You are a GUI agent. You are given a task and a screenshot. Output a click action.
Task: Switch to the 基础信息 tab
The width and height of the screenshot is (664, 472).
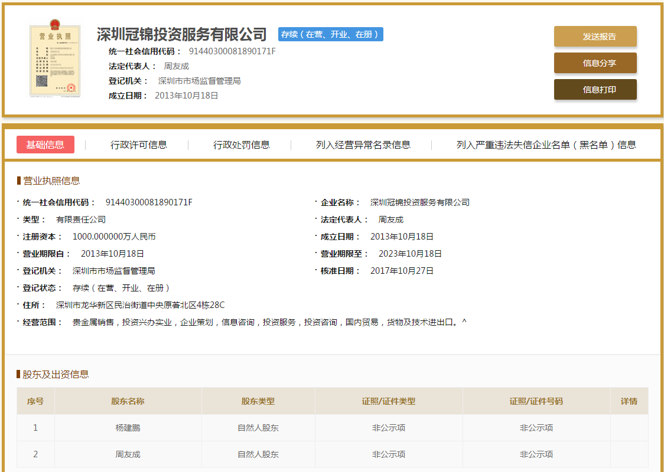(45, 144)
